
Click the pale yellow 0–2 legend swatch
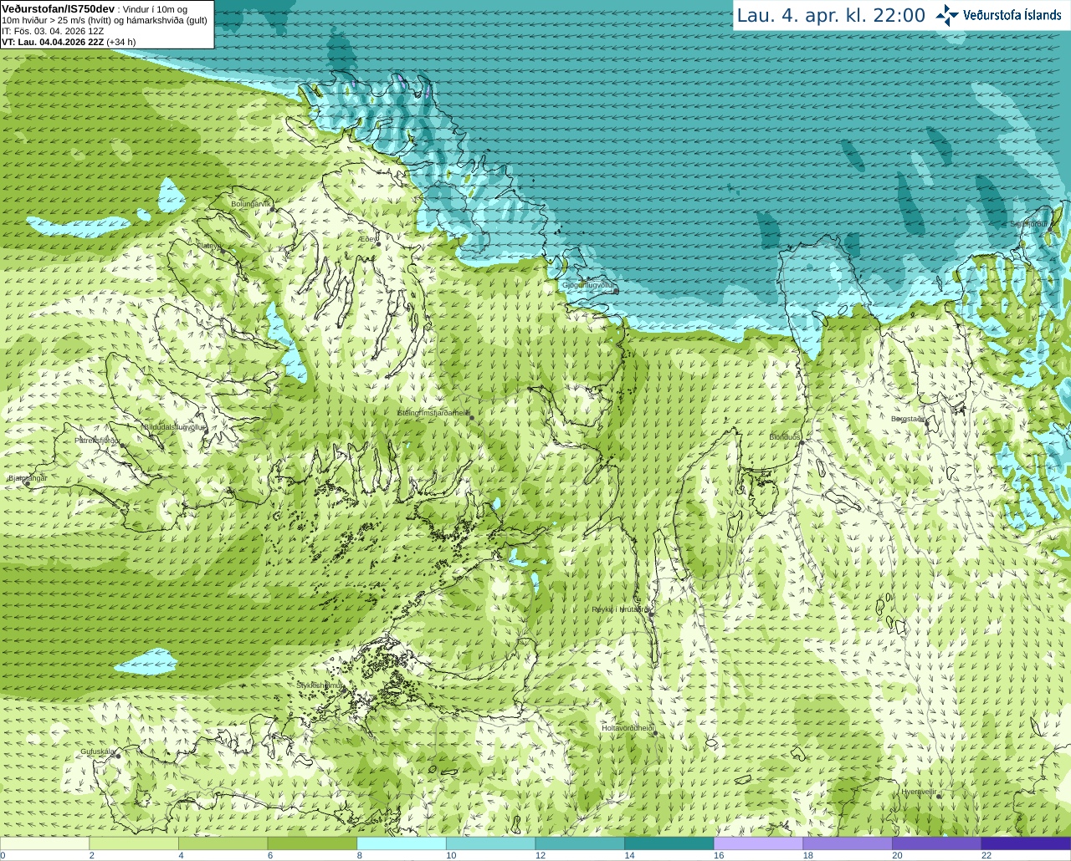44,843
